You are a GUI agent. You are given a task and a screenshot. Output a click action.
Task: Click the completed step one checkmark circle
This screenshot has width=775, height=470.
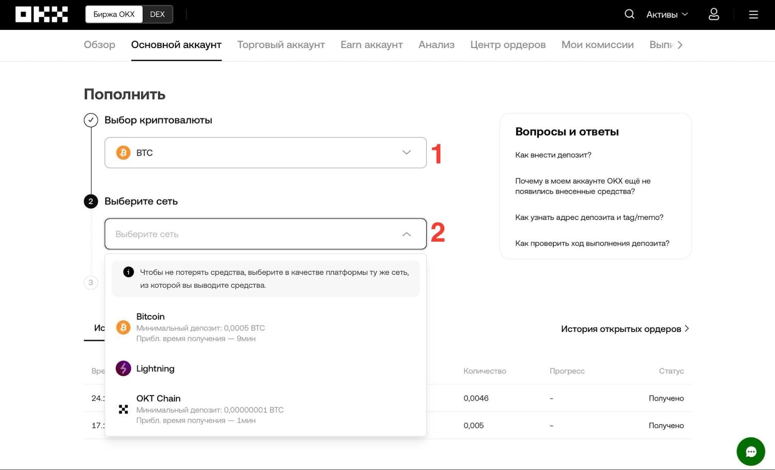pos(91,120)
